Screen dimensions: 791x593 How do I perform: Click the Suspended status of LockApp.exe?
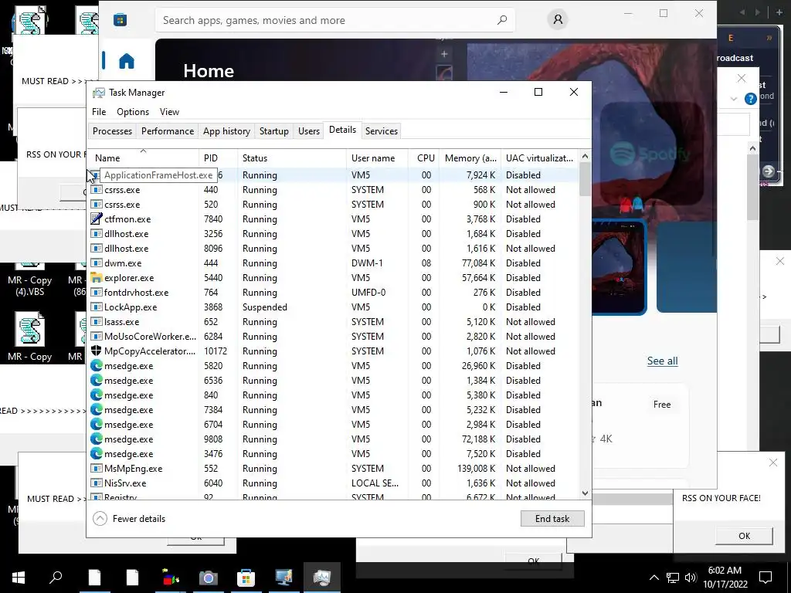264,307
